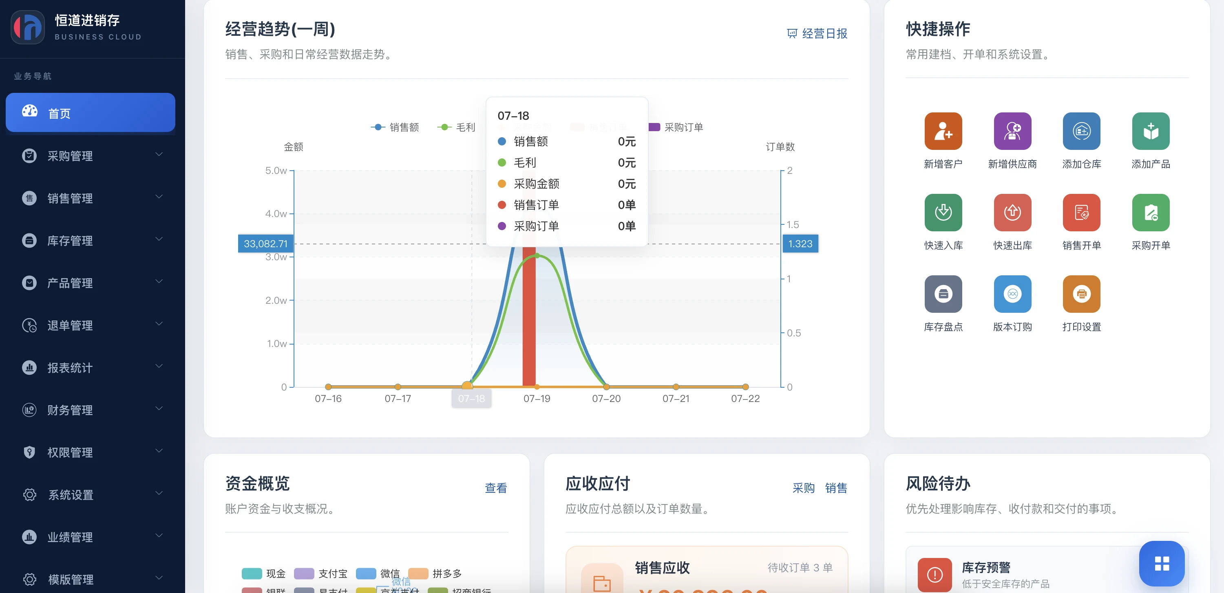The height and width of the screenshot is (593, 1224).
Task: Toggle the 微信 legend in 资金概览
Action: [x=378, y=573]
